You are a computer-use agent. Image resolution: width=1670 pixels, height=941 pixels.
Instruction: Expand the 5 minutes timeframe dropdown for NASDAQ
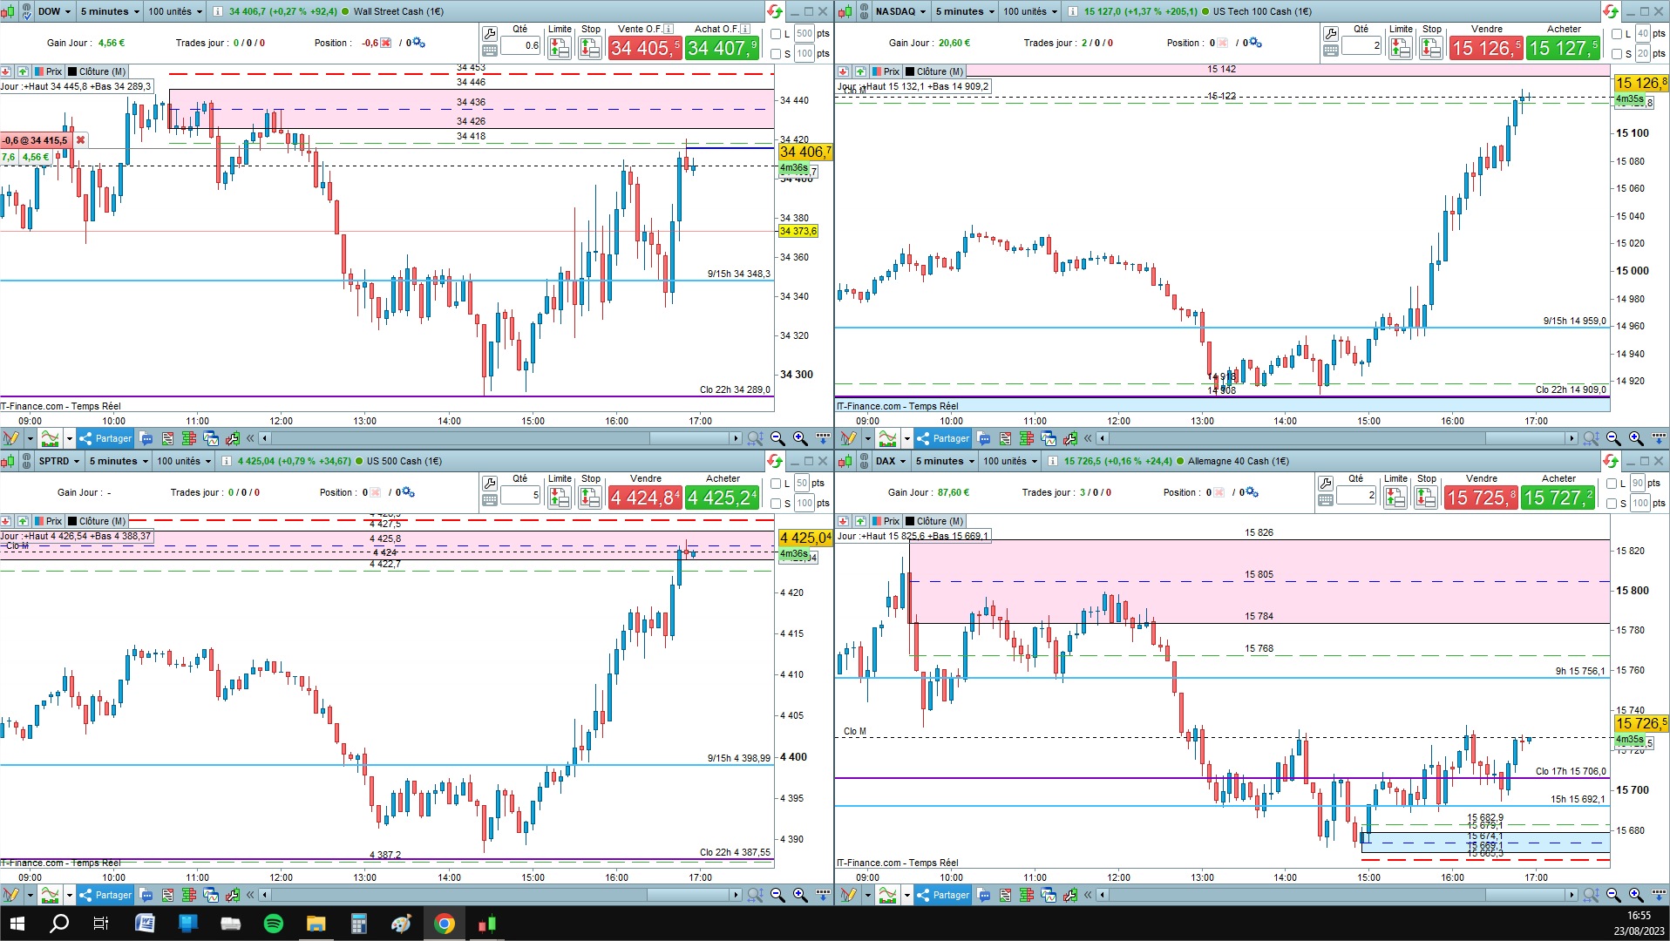coord(965,11)
